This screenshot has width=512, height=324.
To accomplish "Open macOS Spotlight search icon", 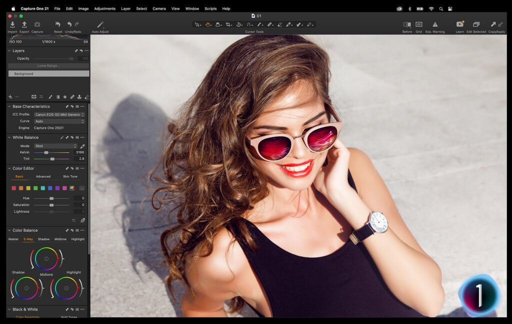I will click(x=441, y=9).
